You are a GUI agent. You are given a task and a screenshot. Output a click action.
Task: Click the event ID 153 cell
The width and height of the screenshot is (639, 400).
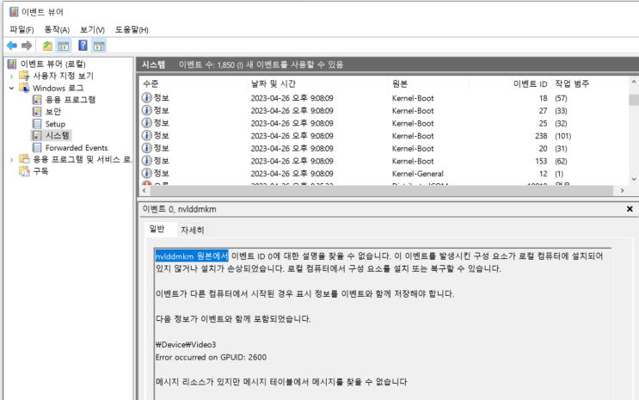tap(541, 161)
